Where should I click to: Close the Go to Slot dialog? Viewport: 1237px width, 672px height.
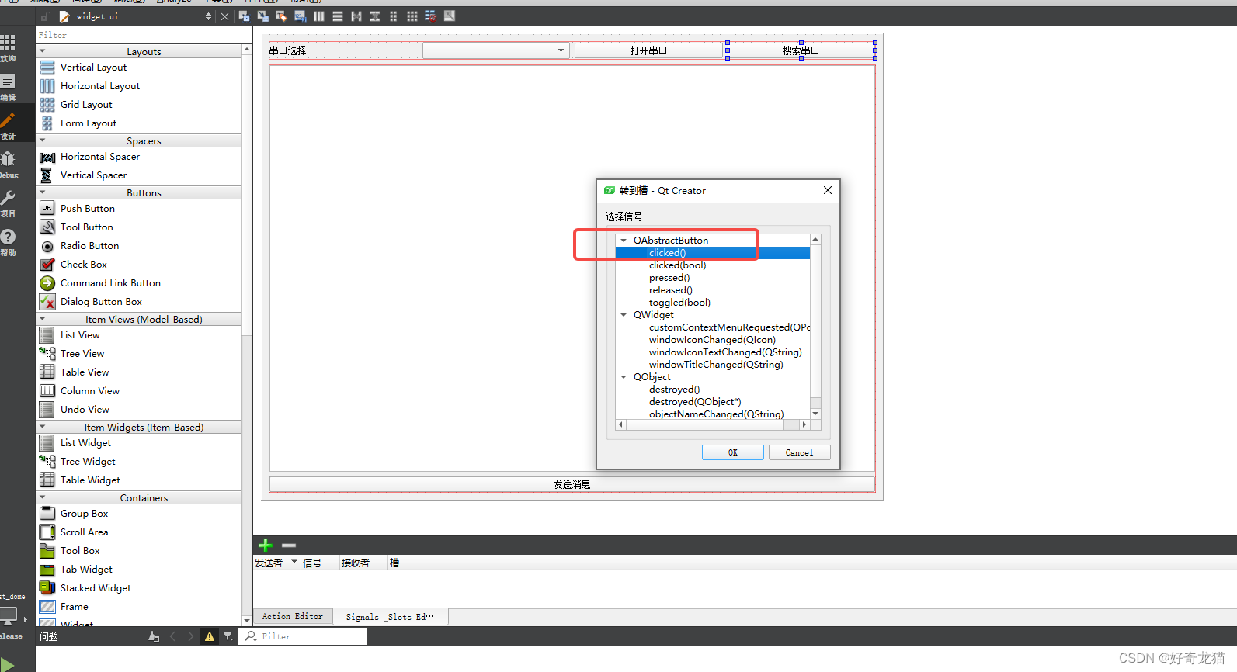point(828,190)
